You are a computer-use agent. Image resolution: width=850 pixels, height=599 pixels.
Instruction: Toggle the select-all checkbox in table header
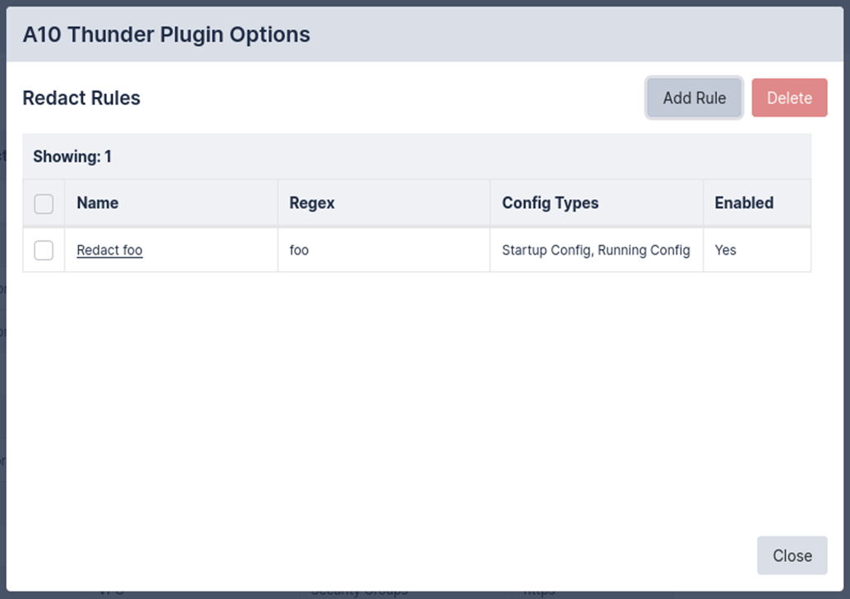pos(44,204)
